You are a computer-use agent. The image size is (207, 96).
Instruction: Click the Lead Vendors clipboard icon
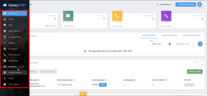coord(5,61)
